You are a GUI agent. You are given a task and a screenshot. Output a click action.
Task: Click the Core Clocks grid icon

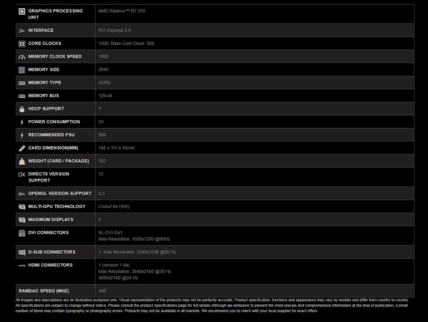coord(22,44)
